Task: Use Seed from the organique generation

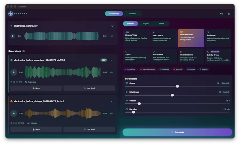Action: 89,88
